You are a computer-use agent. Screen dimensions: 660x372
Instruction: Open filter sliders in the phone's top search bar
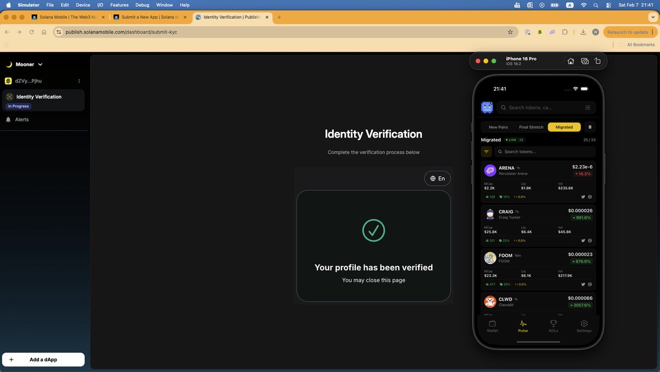click(587, 108)
